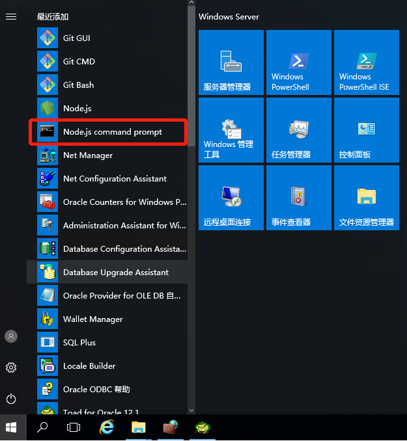
Task: Open Database Upgrade Assistant
Action: point(115,272)
